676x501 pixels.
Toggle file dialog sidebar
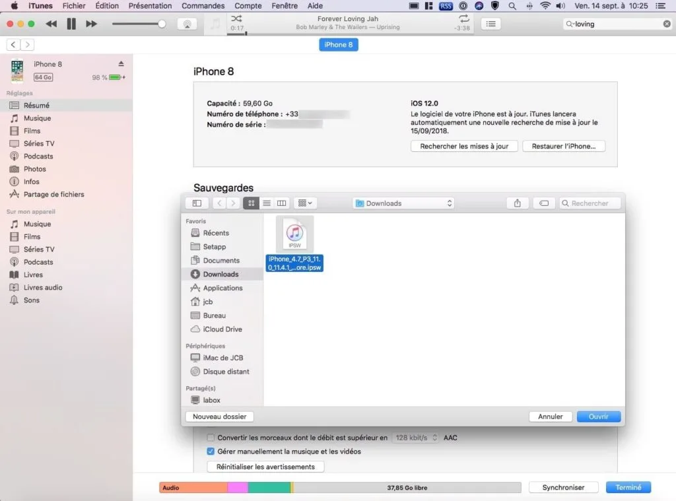(197, 203)
